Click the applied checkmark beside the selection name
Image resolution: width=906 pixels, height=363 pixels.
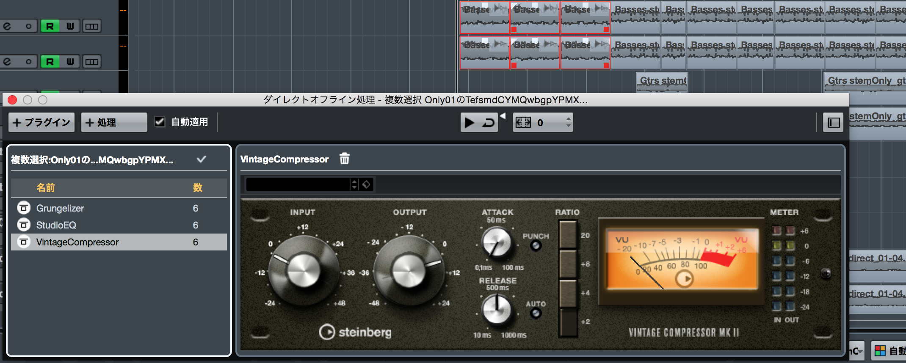(x=202, y=159)
